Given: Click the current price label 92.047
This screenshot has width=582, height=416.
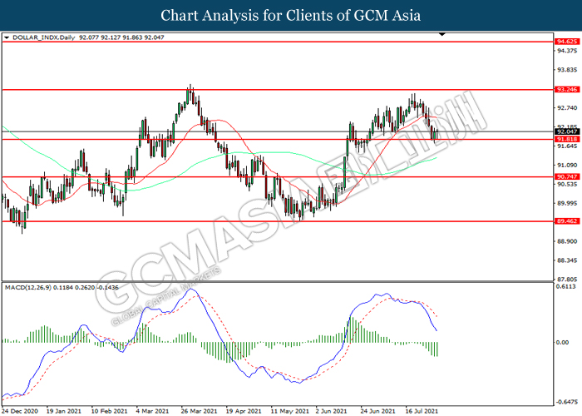Looking at the screenshot, I should pyautogui.click(x=567, y=131).
